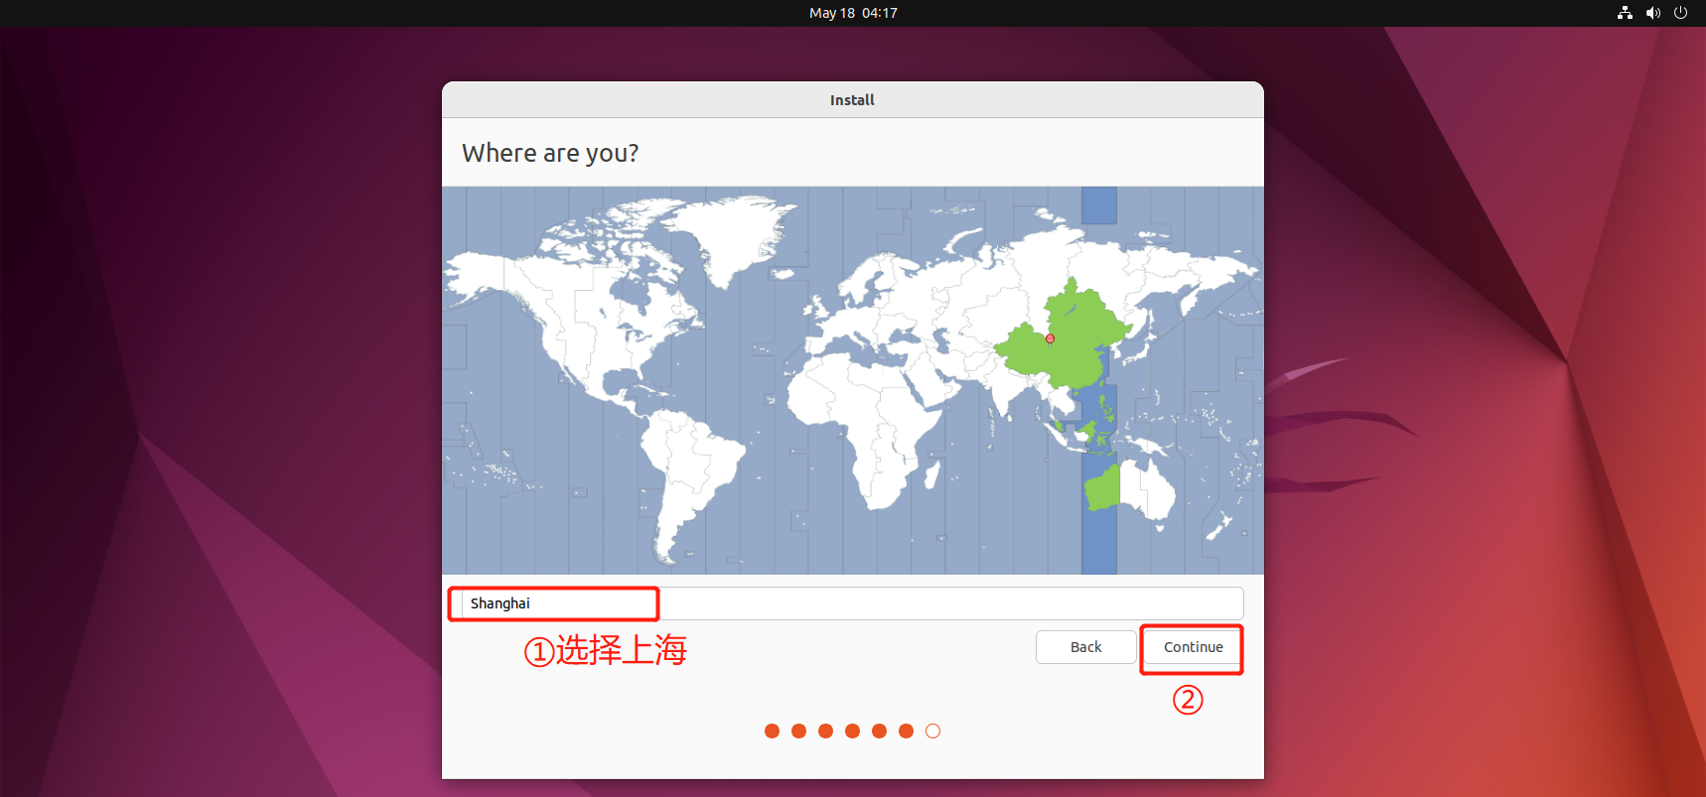1706x797 pixels.
Task: Select green Western Australia region on map
Action: [1102, 488]
